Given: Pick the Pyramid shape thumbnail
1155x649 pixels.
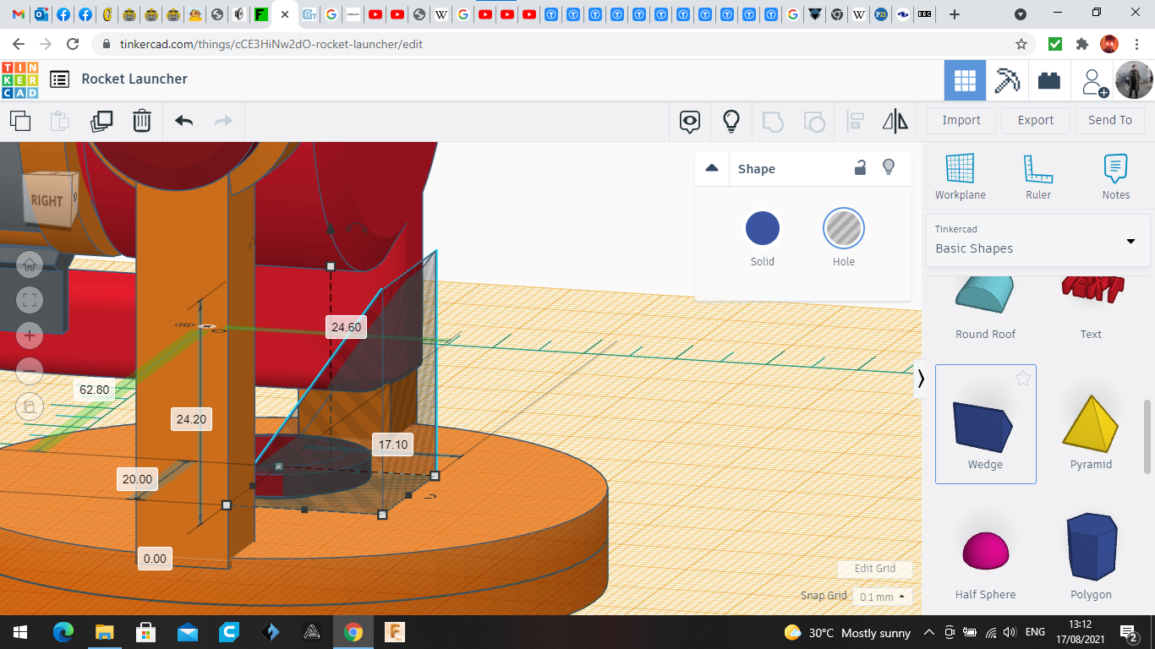Looking at the screenshot, I should point(1091,424).
